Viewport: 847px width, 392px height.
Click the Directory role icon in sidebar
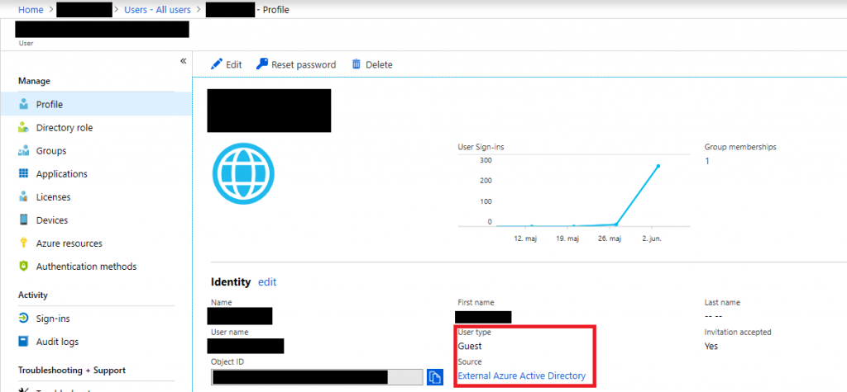[23, 128]
